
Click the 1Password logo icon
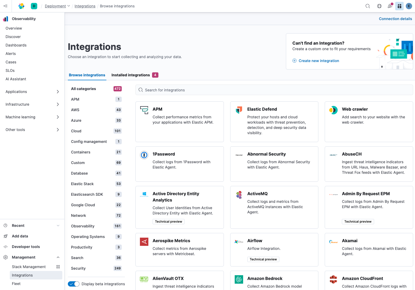tap(144, 155)
